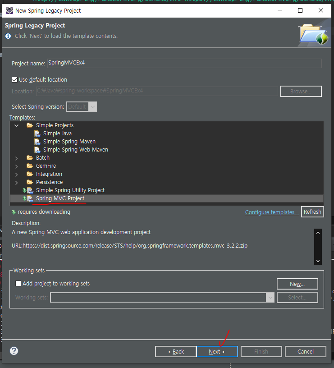Click Simple Spring Utility Project download icon
The image size is (334, 368).
[x=24, y=190]
